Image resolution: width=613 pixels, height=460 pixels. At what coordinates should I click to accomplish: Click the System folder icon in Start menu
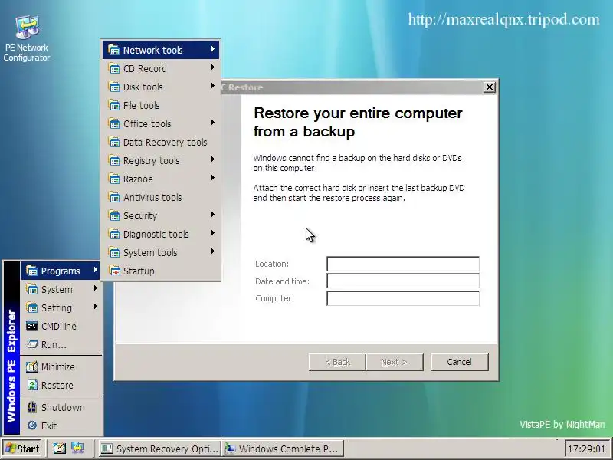pos(31,289)
